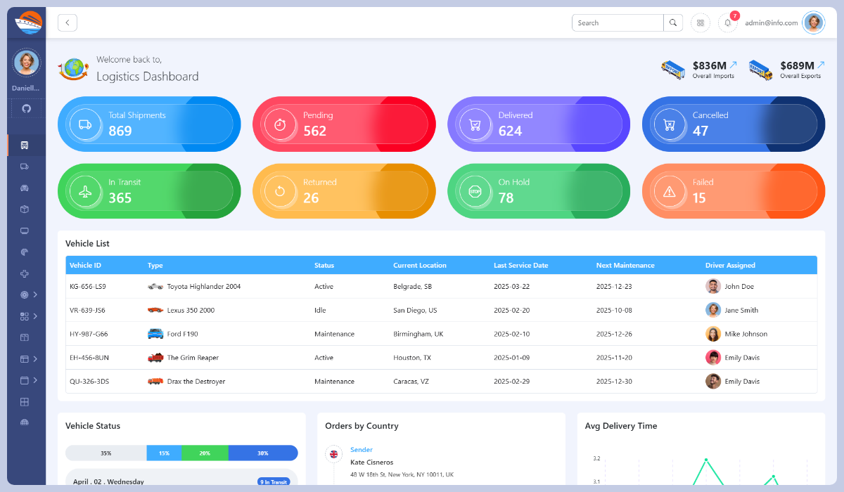Select the car icon in the sidebar
Screen dimensions: 844x492
26,188
